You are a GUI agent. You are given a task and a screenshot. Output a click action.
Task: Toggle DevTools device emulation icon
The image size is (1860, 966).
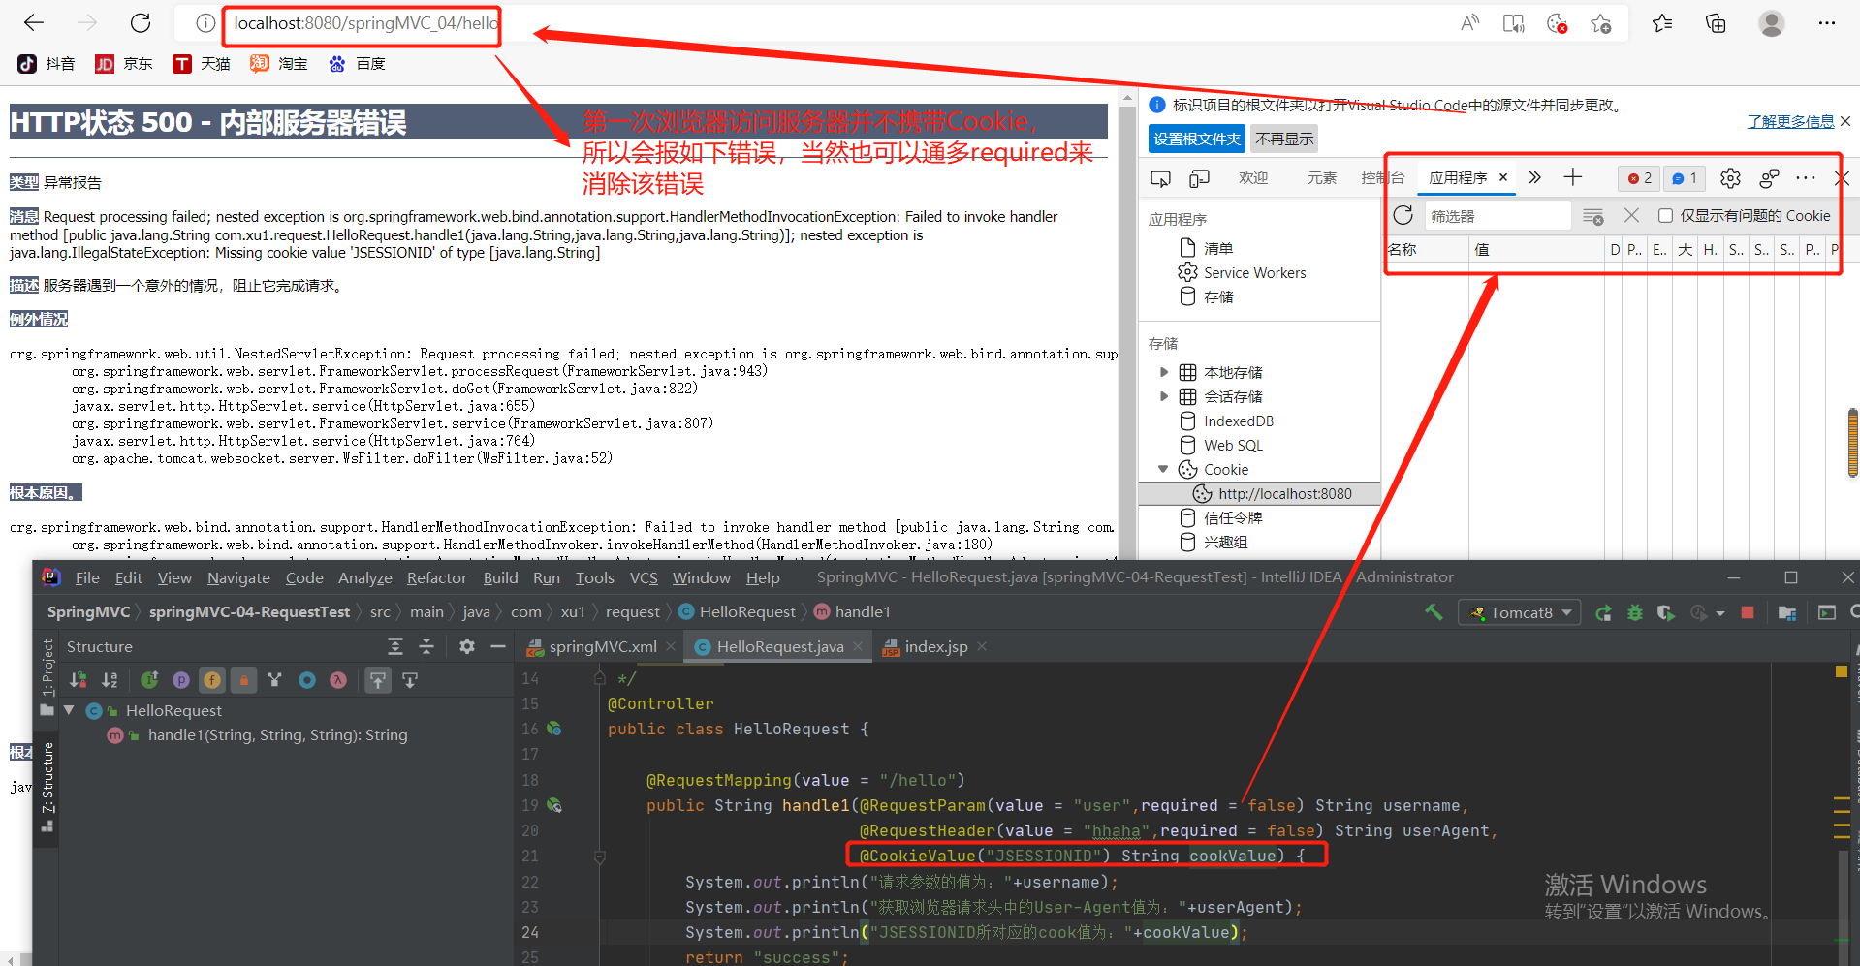[1199, 178]
